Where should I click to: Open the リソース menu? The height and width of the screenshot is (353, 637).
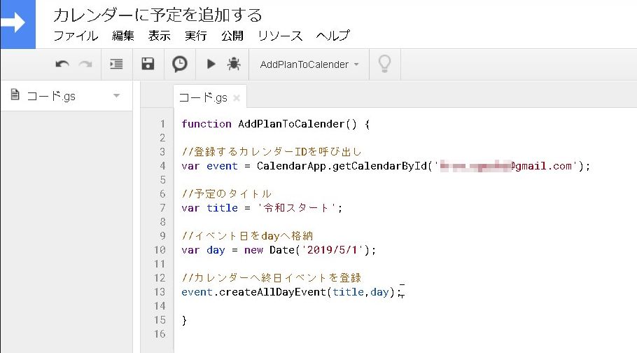[x=280, y=36]
